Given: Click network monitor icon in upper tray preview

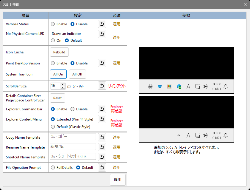Looking at the screenshot, I should pos(198,86).
